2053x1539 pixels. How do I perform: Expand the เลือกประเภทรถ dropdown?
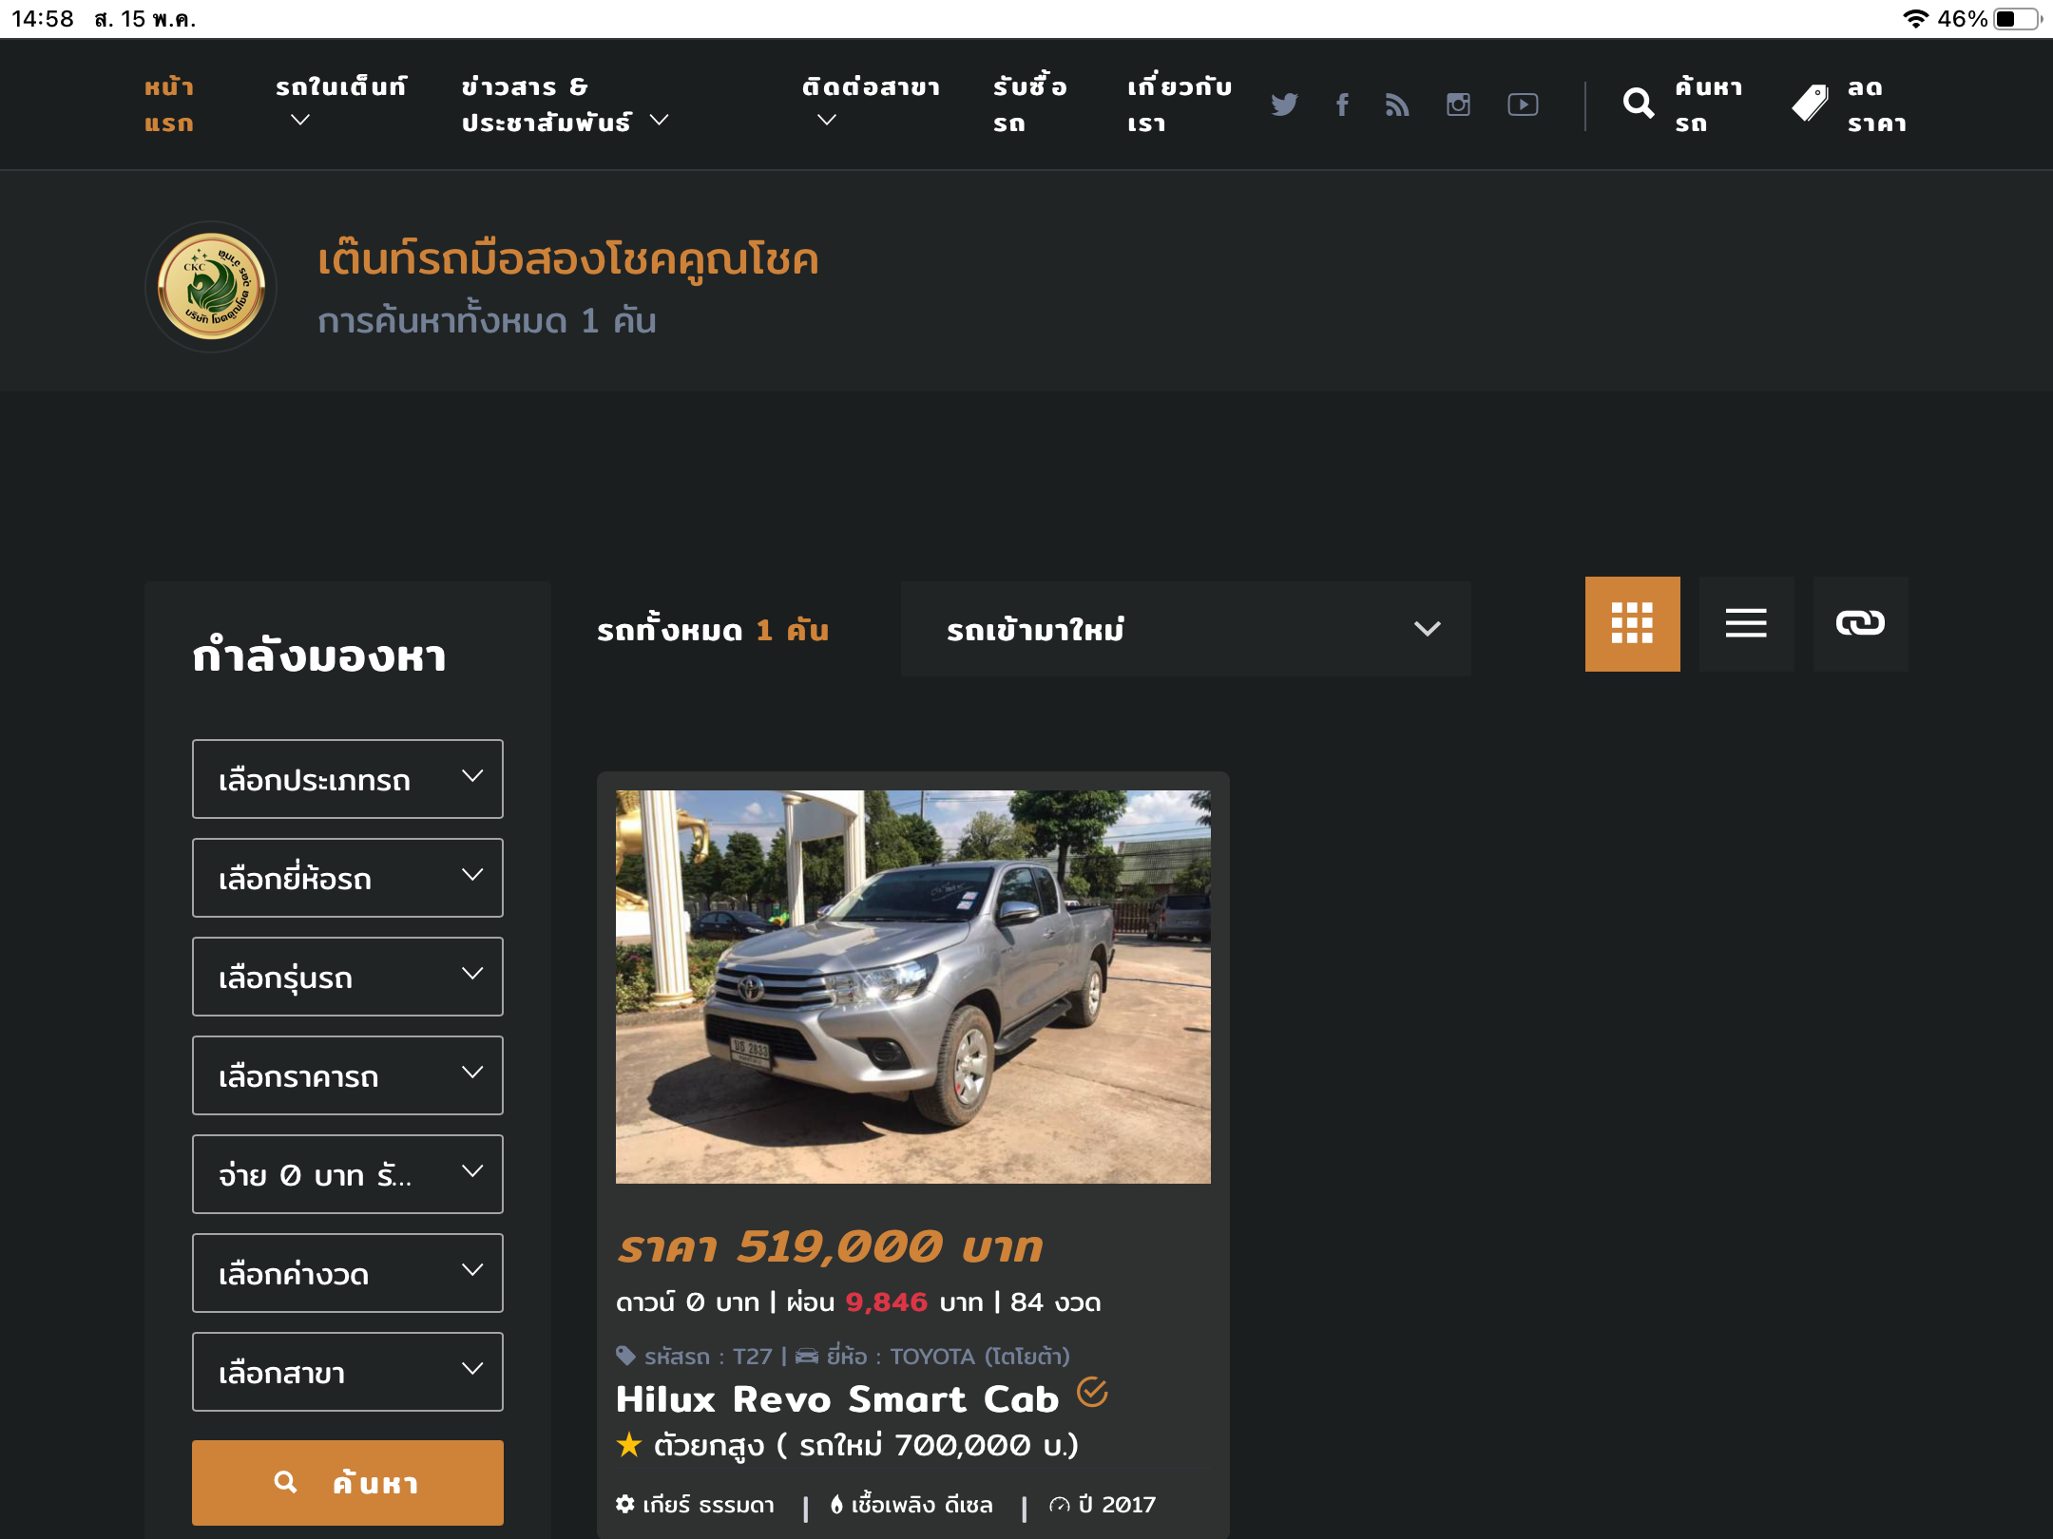click(x=347, y=779)
